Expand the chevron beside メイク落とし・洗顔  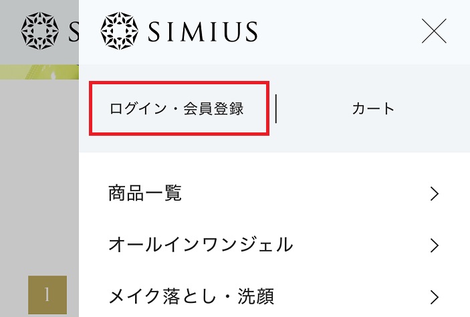(x=435, y=297)
